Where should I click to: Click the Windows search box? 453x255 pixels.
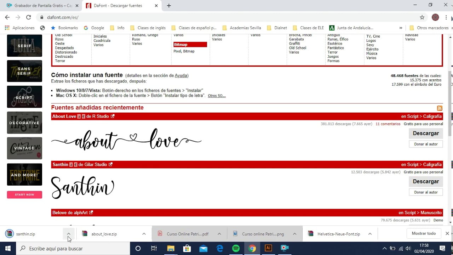point(73,248)
